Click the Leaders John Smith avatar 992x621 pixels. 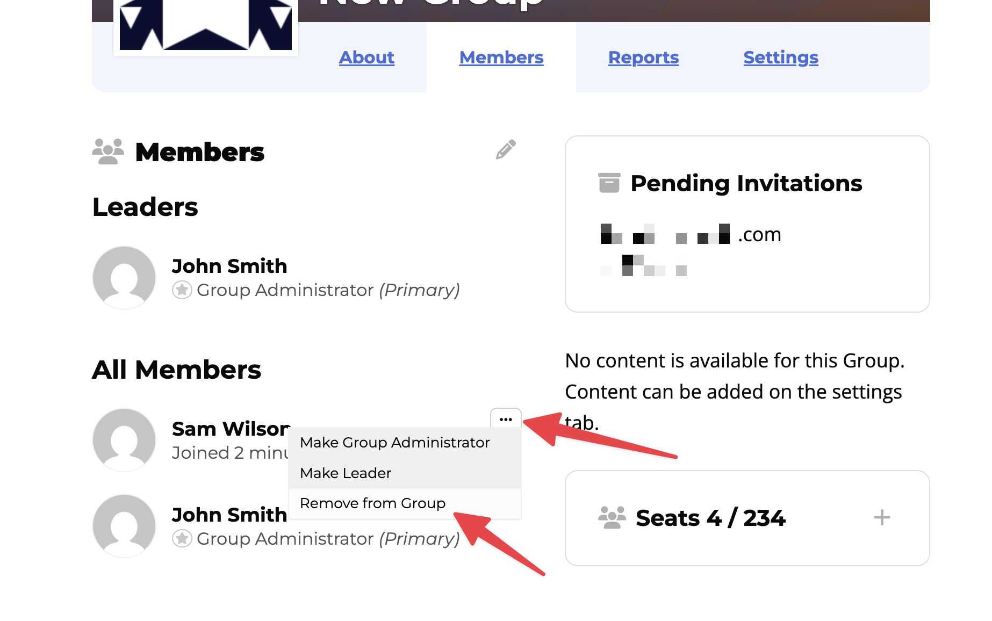point(124,277)
